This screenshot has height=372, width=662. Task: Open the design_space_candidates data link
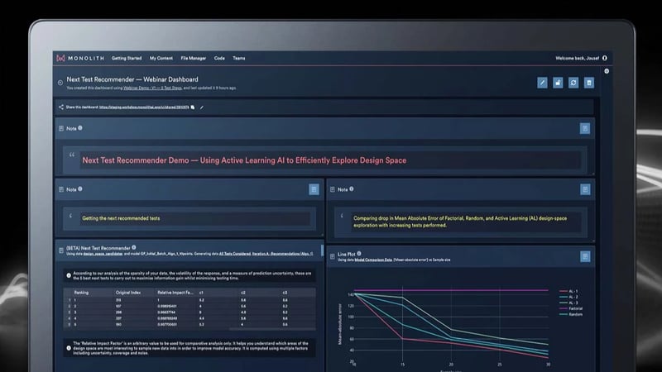103,254
